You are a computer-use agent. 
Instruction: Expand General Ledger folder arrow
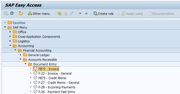pos(21,55)
